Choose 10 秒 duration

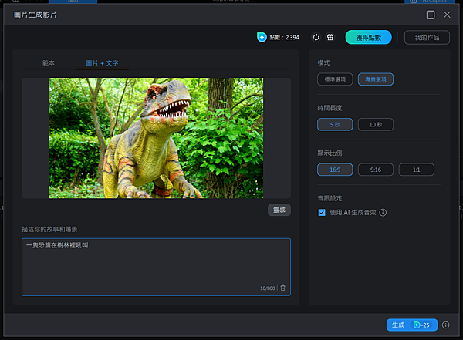[376, 125]
